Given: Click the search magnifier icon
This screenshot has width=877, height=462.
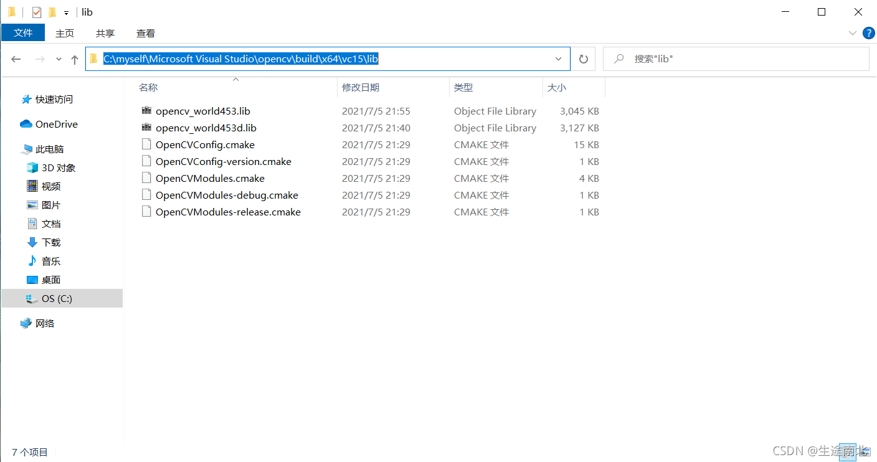Looking at the screenshot, I should tap(619, 59).
